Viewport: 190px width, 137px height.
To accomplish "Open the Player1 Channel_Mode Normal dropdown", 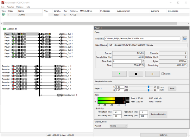I will point(118,126).
